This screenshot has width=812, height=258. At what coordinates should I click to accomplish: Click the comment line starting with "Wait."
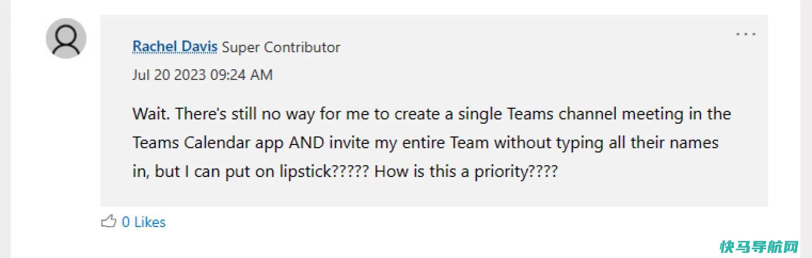point(432,114)
